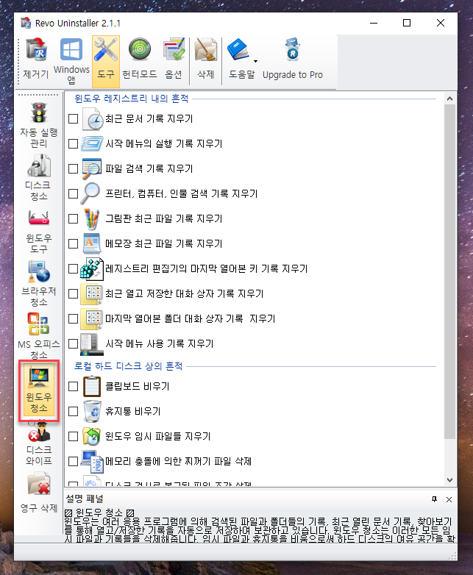Open 디스크 와이프 evidence remover
Image resolution: width=473 pixels, height=575 pixels.
coord(38,443)
